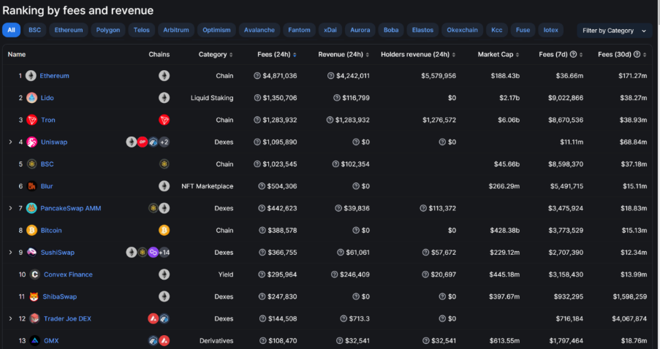Click help icon next to Ethereum fees $4,871,036
Viewport: 660px width, 349px height.
click(x=257, y=76)
